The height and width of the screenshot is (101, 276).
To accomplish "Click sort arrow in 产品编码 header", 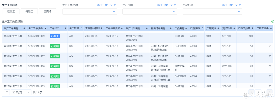I will tap(202, 28).
